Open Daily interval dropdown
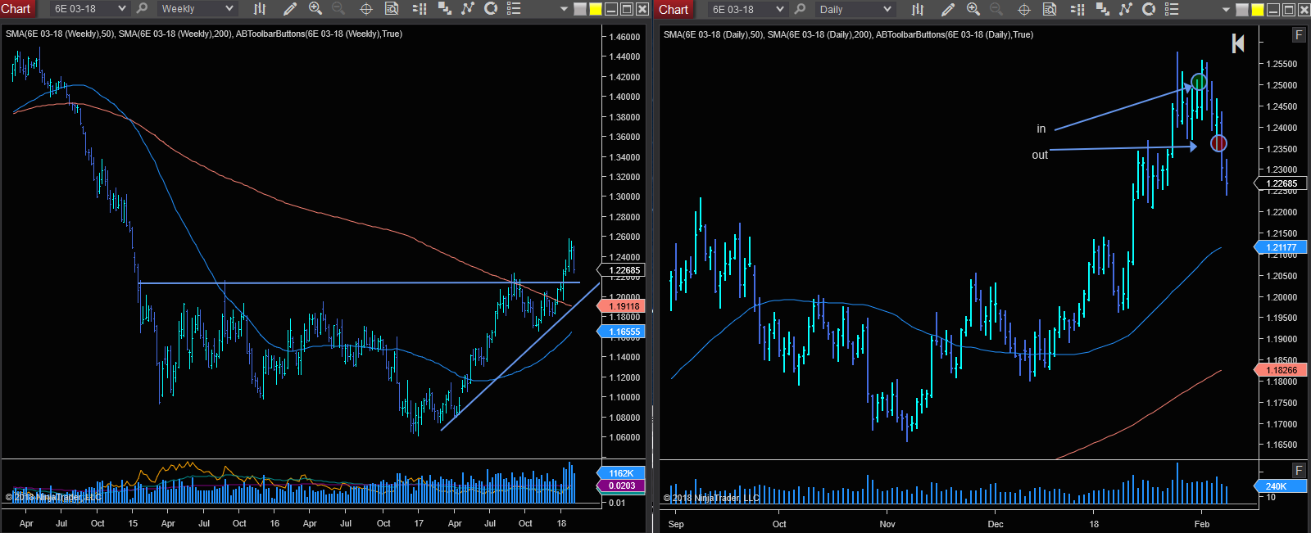 [x=855, y=9]
